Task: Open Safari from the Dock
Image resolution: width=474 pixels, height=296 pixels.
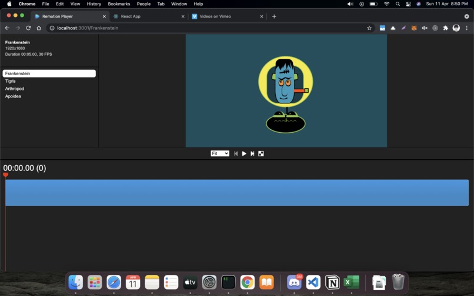Action: 114,282
